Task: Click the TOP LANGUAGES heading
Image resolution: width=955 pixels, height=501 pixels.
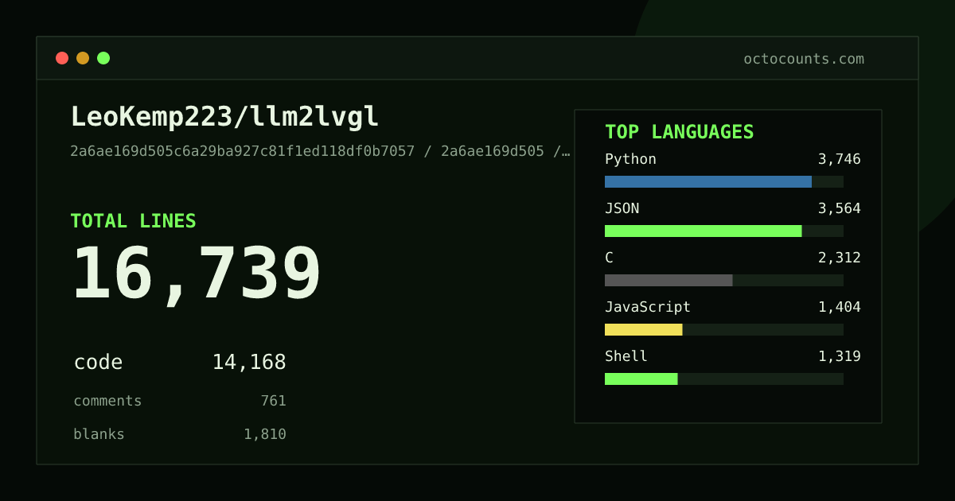Action: click(679, 132)
